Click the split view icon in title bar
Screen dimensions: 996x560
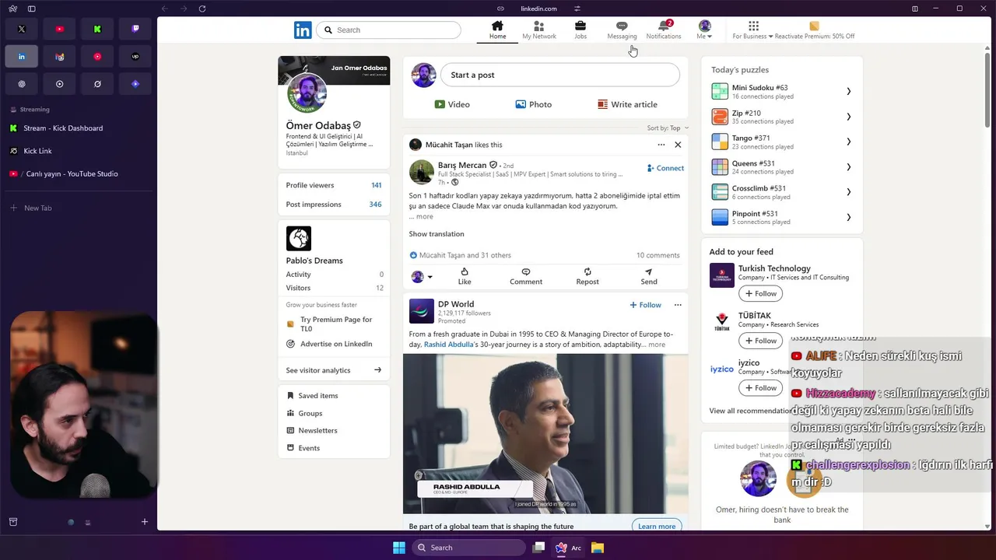coord(915,9)
